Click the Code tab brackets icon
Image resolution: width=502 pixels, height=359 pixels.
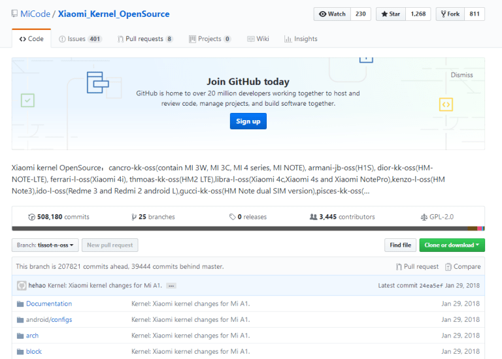click(23, 39)
